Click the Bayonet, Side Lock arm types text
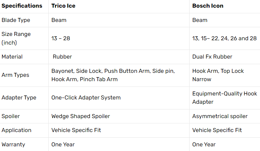 (113, 75)
